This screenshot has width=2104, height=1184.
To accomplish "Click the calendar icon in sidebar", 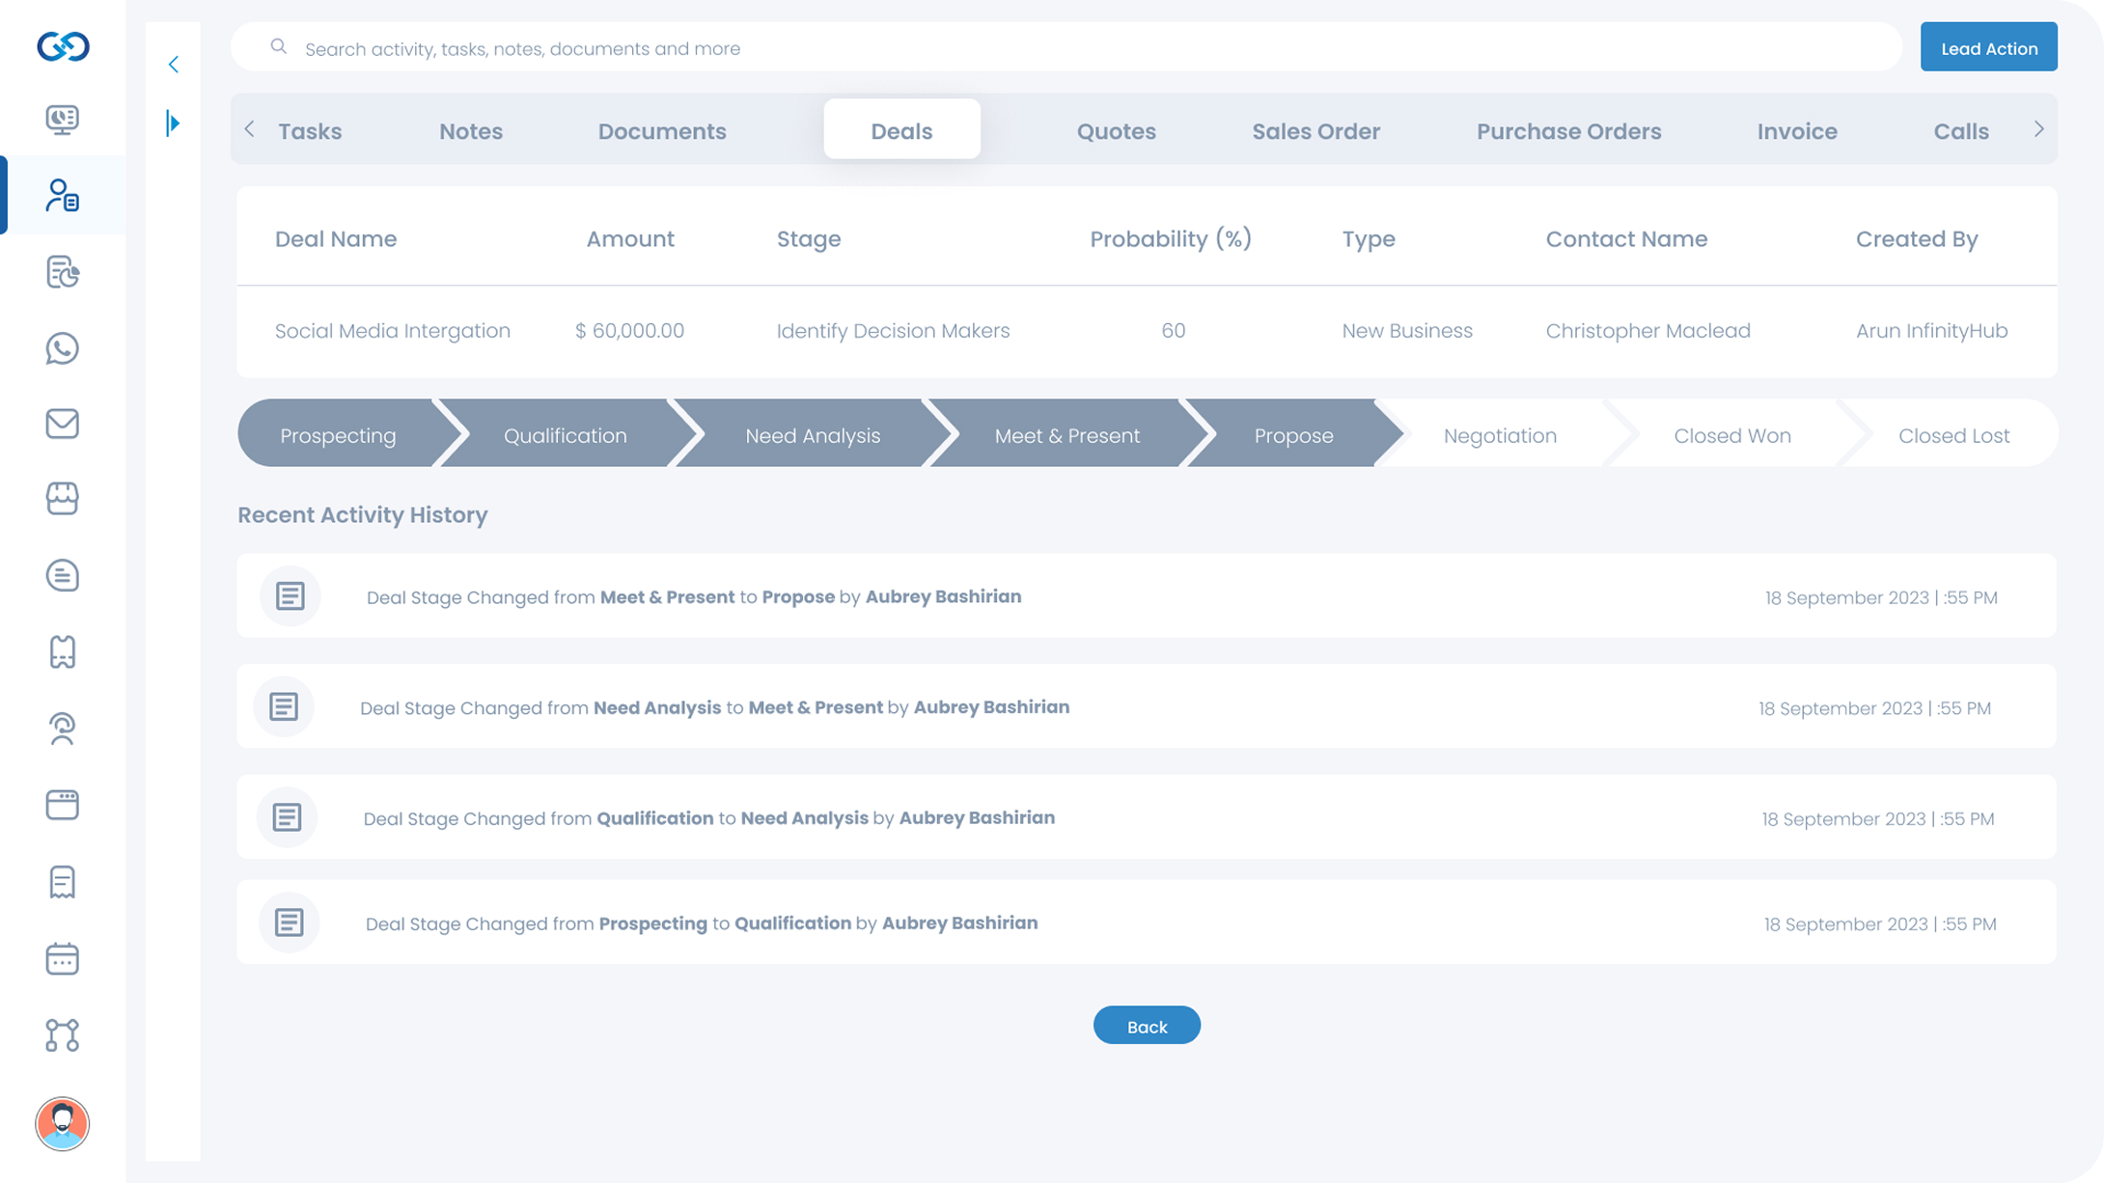I will 62,958.
